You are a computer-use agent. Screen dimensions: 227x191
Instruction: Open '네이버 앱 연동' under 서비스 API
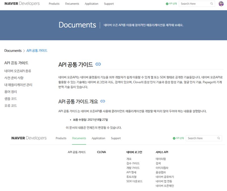(x=164, y=181)
